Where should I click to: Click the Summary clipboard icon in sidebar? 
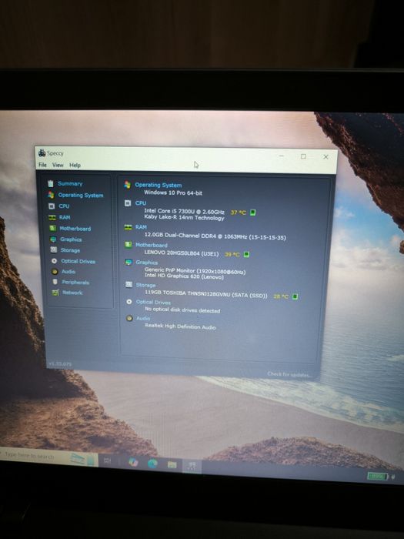(51, 183)
